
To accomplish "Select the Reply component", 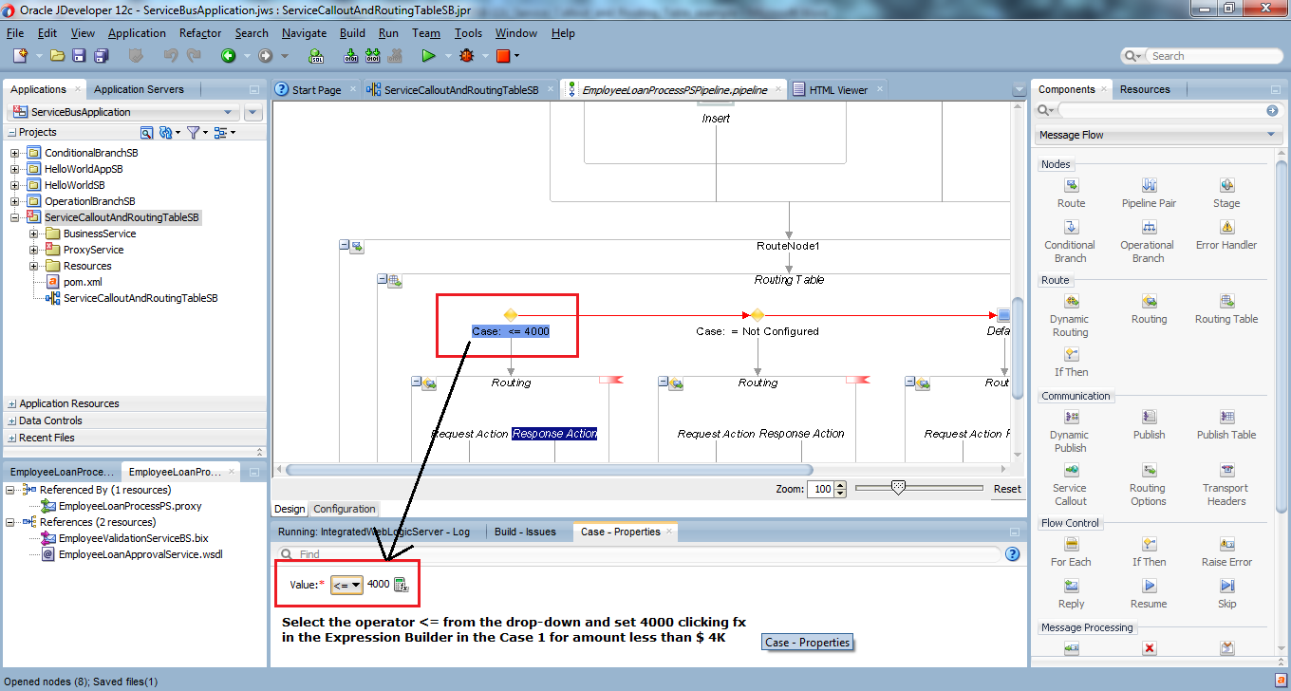I will tap(1071, 593).
